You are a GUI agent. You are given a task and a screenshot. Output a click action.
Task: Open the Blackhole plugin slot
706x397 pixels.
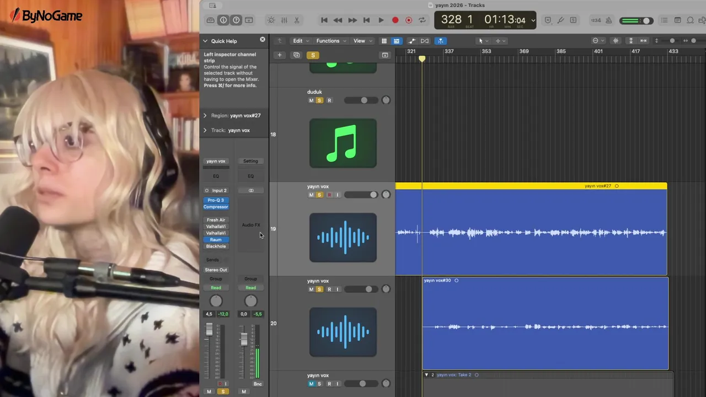[216, 246]
